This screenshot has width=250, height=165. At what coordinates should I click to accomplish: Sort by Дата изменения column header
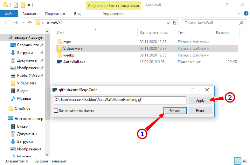[x=154, y=33]
